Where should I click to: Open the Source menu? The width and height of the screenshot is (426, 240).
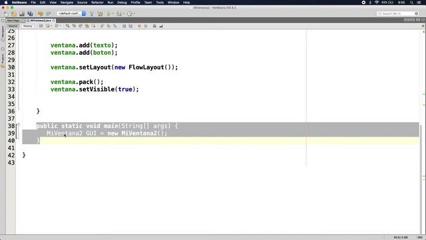point(82,3)
